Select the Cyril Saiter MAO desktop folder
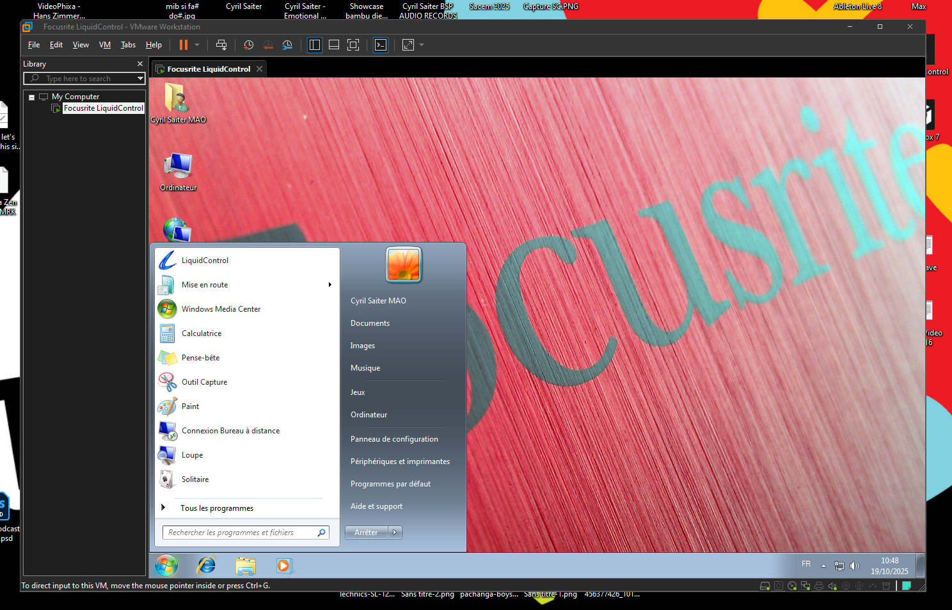The height and width of the screenshot is (610, 952). click(x=178, y=103)
